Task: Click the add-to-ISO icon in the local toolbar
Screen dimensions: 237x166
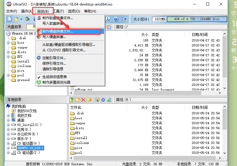Action: (97, 100)
